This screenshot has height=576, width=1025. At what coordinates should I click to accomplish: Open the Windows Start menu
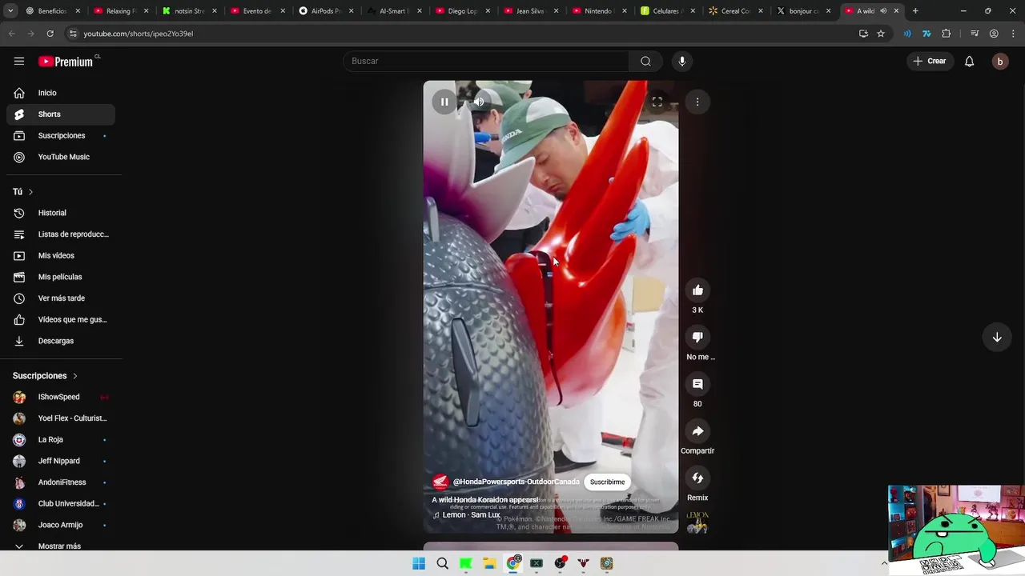(x=419, y=563)
